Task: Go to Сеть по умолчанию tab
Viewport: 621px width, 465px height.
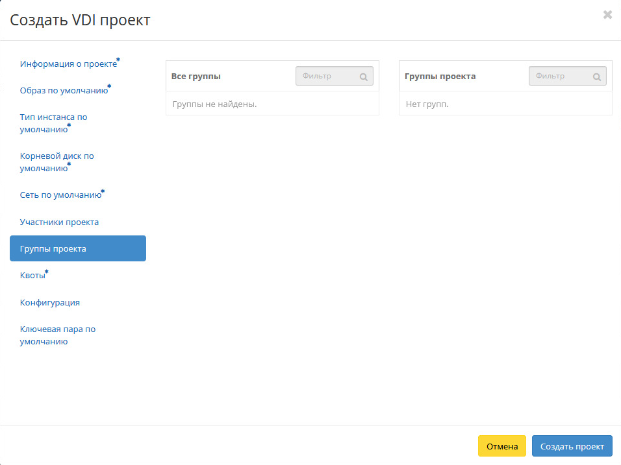Action: coord(62,195)
